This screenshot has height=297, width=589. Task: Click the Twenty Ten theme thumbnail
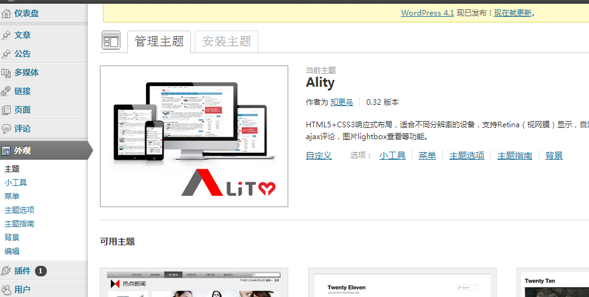pyautogui.click(x=553, y=283)
